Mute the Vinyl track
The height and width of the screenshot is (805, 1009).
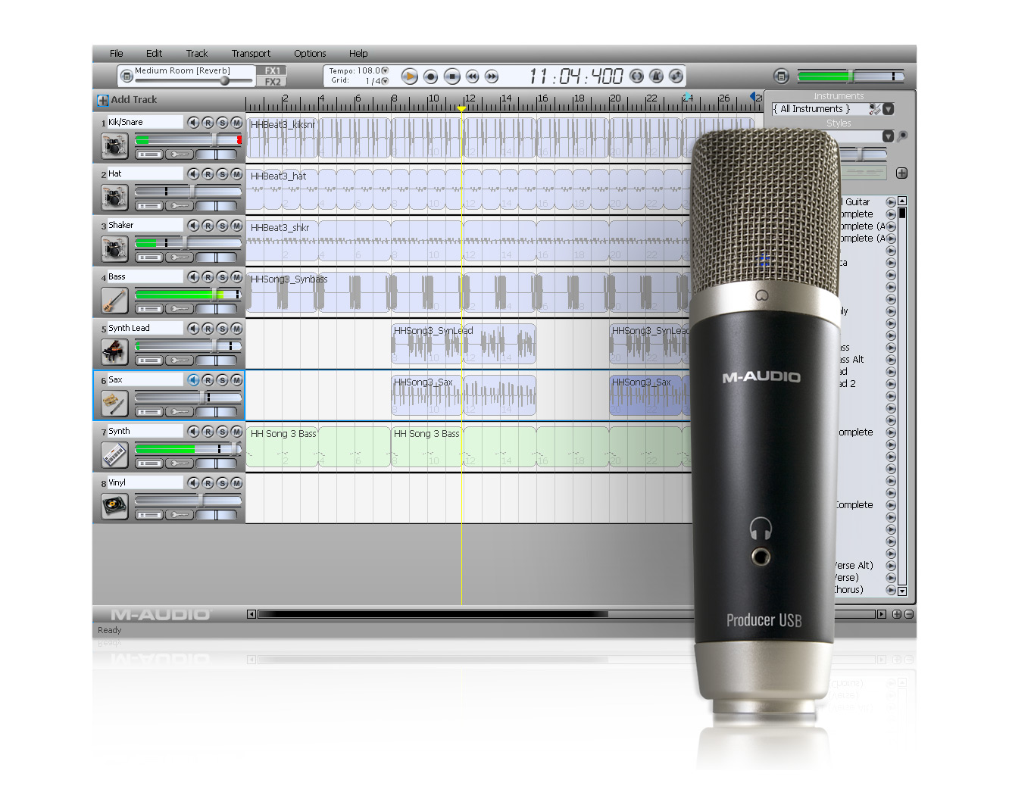pyautogui.click(x=236, y=483)
